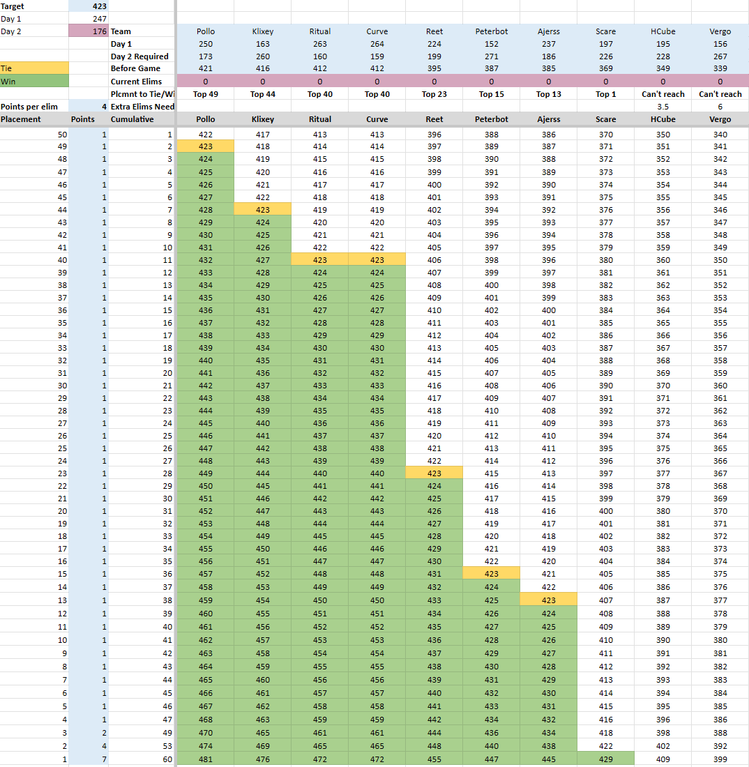Viewport: 749px width, 767px height.
Task: Select Reet's yellow tie cell 423
Action: [x=434, y=473]
